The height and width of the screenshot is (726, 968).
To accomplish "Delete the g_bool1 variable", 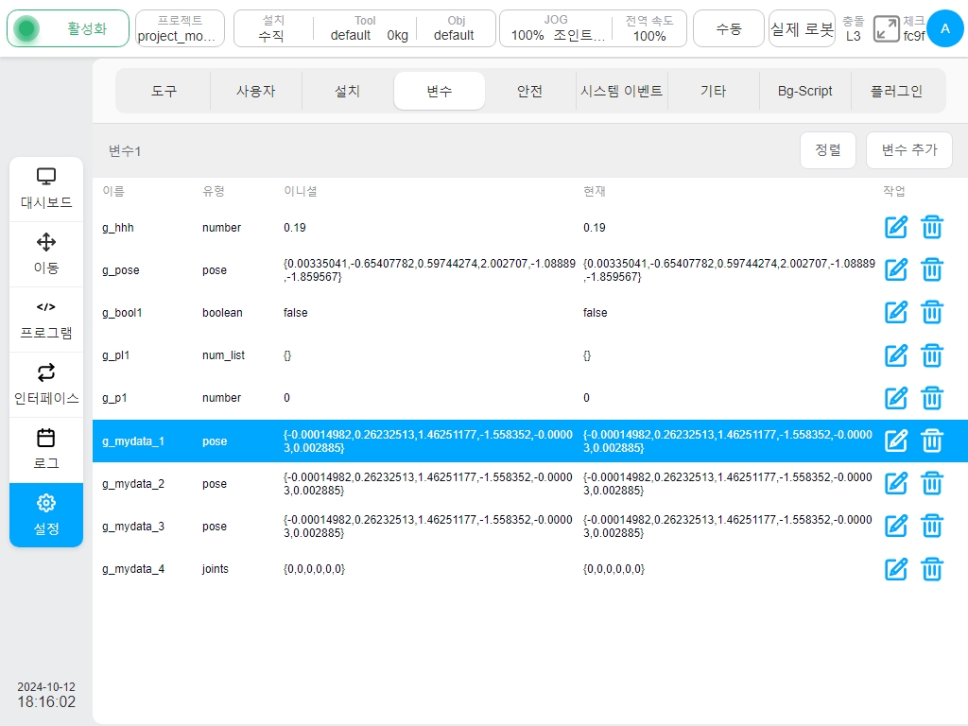I will (931, 312).
